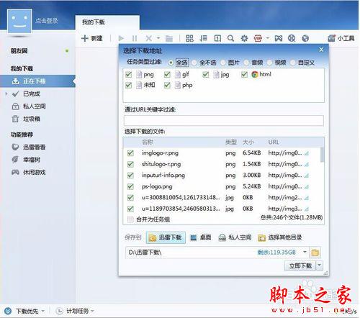Image resolution: width=360 pixels, height=318 pixels.
Task: Open settings gear in toolbar
Action: coord(244,38)
